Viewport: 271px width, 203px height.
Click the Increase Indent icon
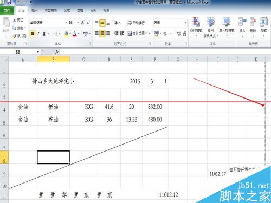tap(122, 34)
